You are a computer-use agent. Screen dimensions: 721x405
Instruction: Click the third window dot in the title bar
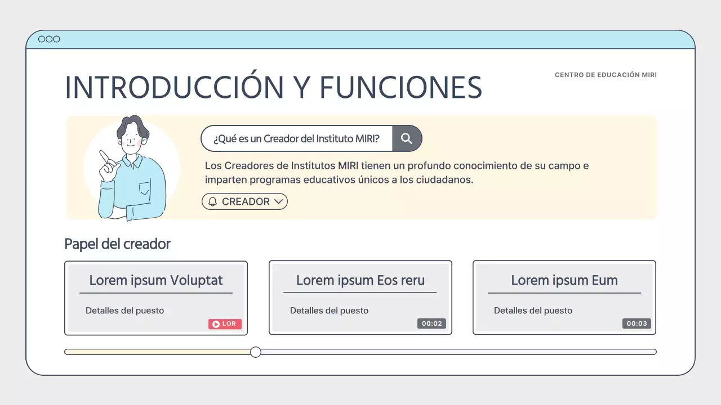pyautogui.click(x=57, y=39)
